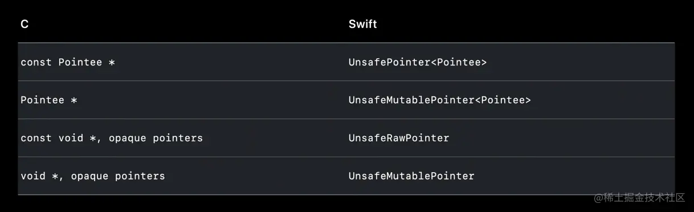Click the word const before Pointee
Image resolution: width=694 pixels, height=212 pixels.
36,62
